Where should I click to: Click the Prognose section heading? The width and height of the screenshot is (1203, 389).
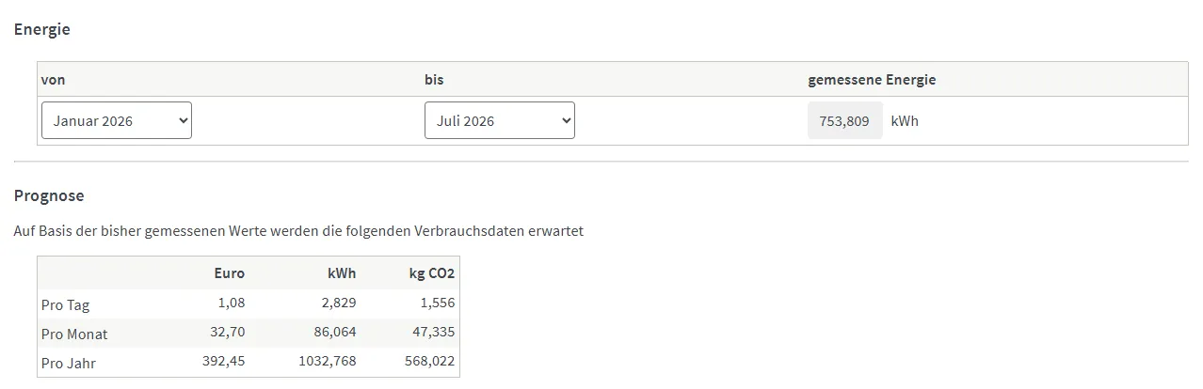[49, 195]
